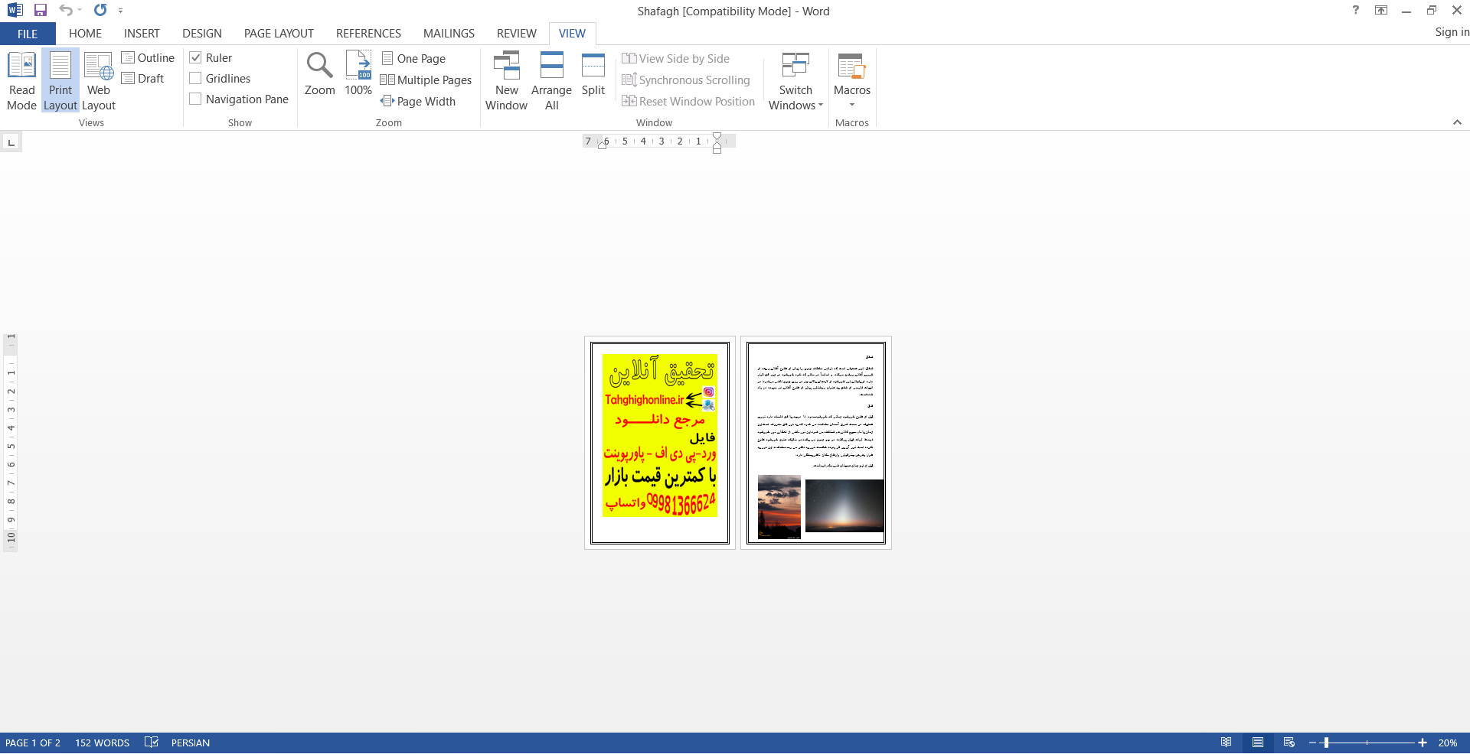Open the REVIEW tab
This screenshot has width=1470, height=754.
tap(517, 34)
